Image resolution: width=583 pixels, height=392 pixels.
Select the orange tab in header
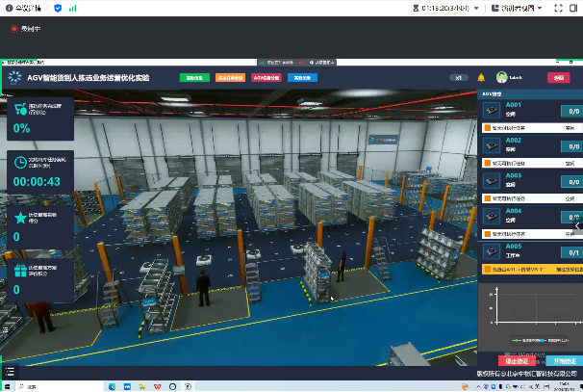(x=231, y=78)
